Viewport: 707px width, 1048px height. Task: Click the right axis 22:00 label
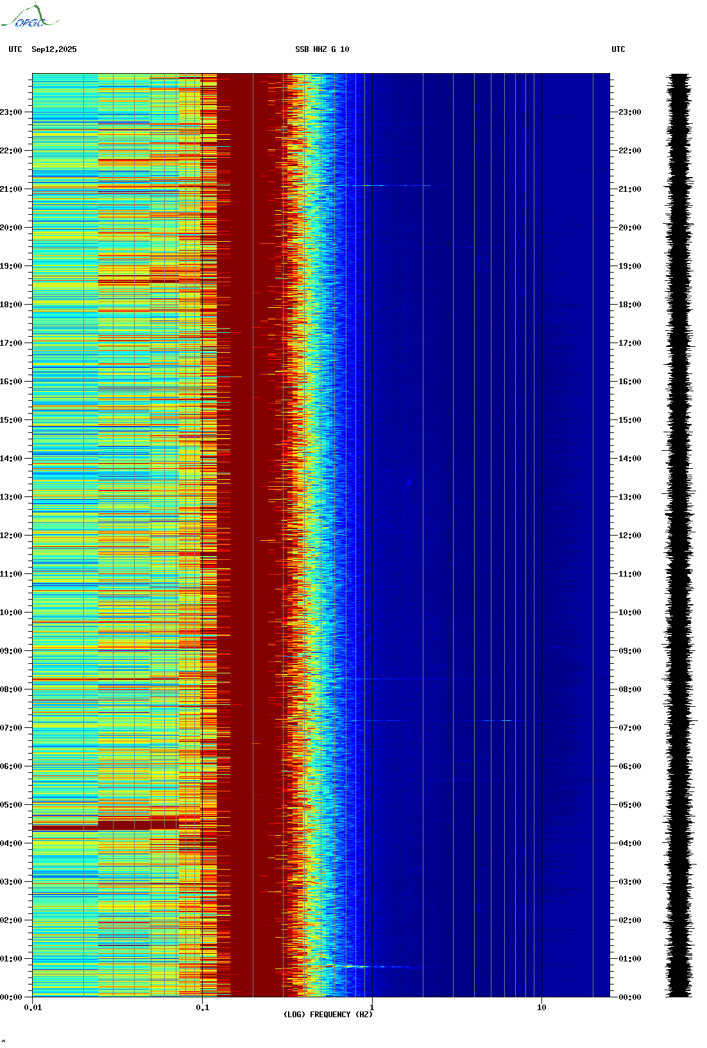click(630, 151)
